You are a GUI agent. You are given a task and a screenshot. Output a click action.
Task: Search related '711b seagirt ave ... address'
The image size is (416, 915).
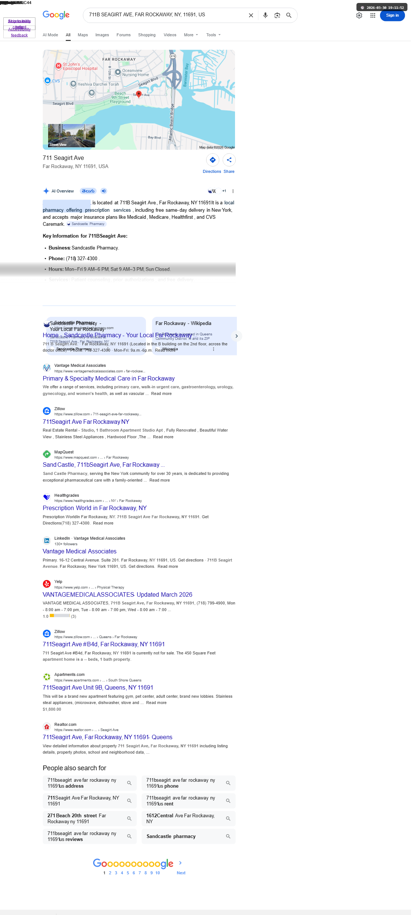(90, 783)
